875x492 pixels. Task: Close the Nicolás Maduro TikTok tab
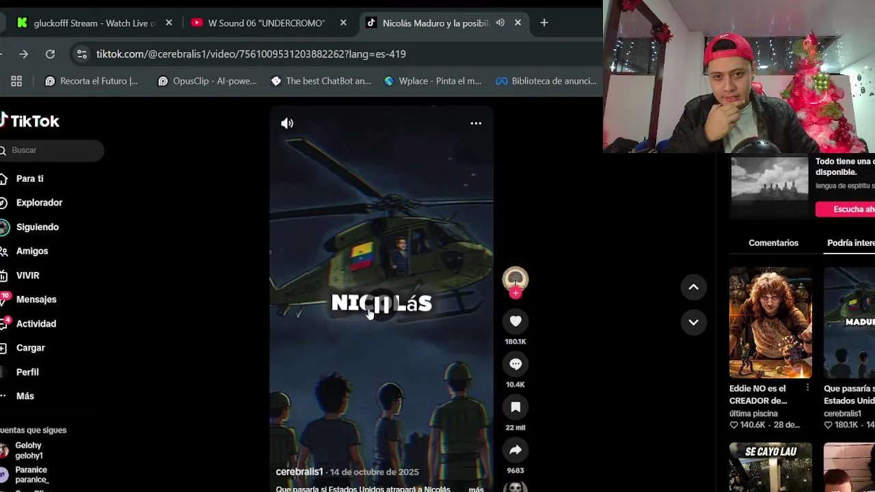(517, 23)
